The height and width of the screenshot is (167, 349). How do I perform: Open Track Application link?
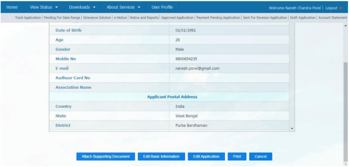pyautogui.click(x=28, y=18)
